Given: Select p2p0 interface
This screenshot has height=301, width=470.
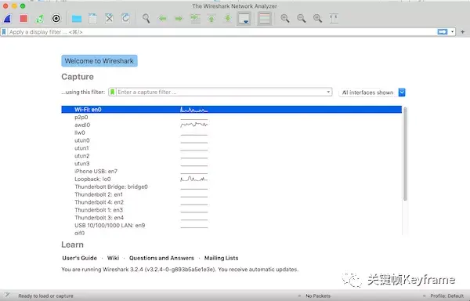Looking at the screenshot, I should (x=231, y=118).
